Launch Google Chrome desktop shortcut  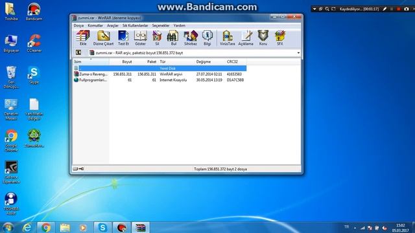click(11, 141)
